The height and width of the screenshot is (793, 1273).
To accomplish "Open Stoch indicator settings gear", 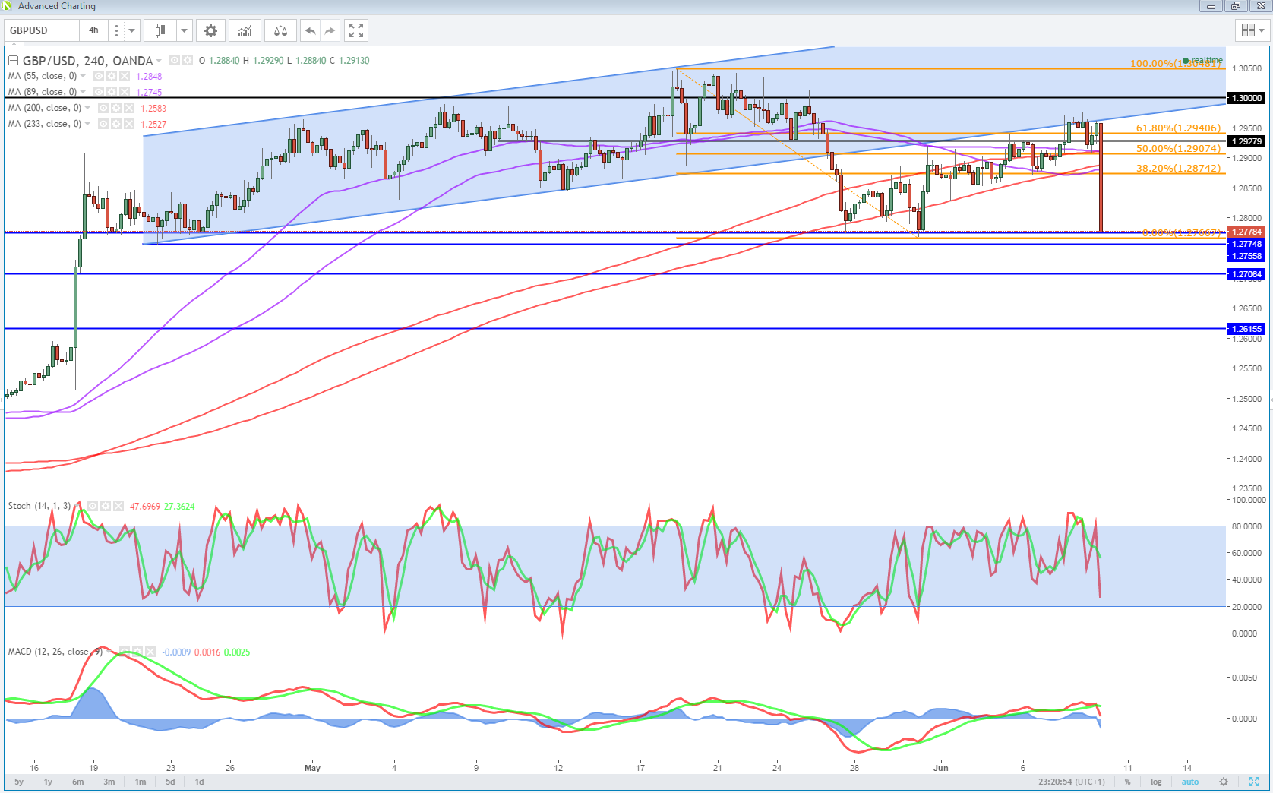I will pyautogui.click(x=106, y=506).
